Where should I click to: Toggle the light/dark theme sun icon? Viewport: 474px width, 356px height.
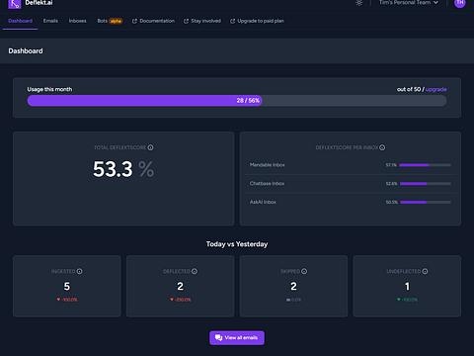coord(359,3)
